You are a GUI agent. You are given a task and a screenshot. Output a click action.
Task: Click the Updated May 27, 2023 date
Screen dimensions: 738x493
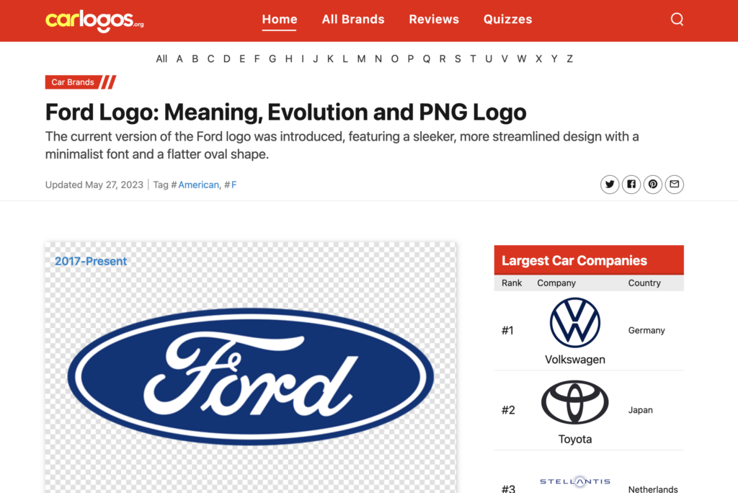[94, 185]
